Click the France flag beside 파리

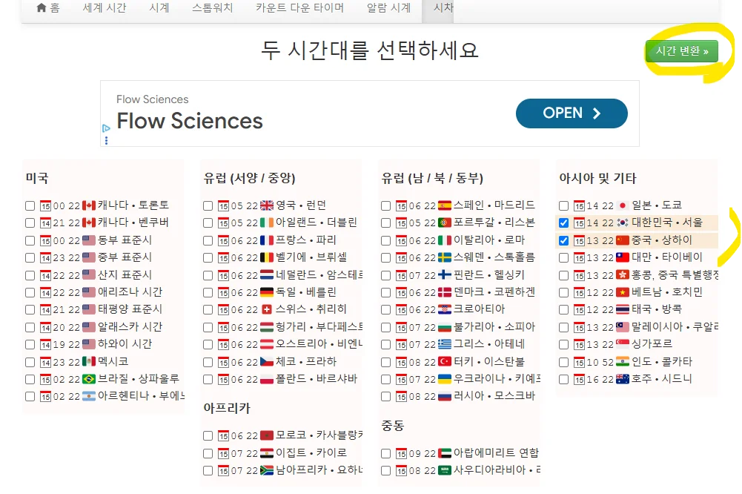(267, 240)
